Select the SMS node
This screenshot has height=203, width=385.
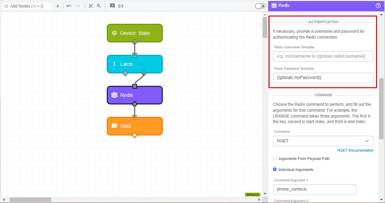(x=134, y=126)
